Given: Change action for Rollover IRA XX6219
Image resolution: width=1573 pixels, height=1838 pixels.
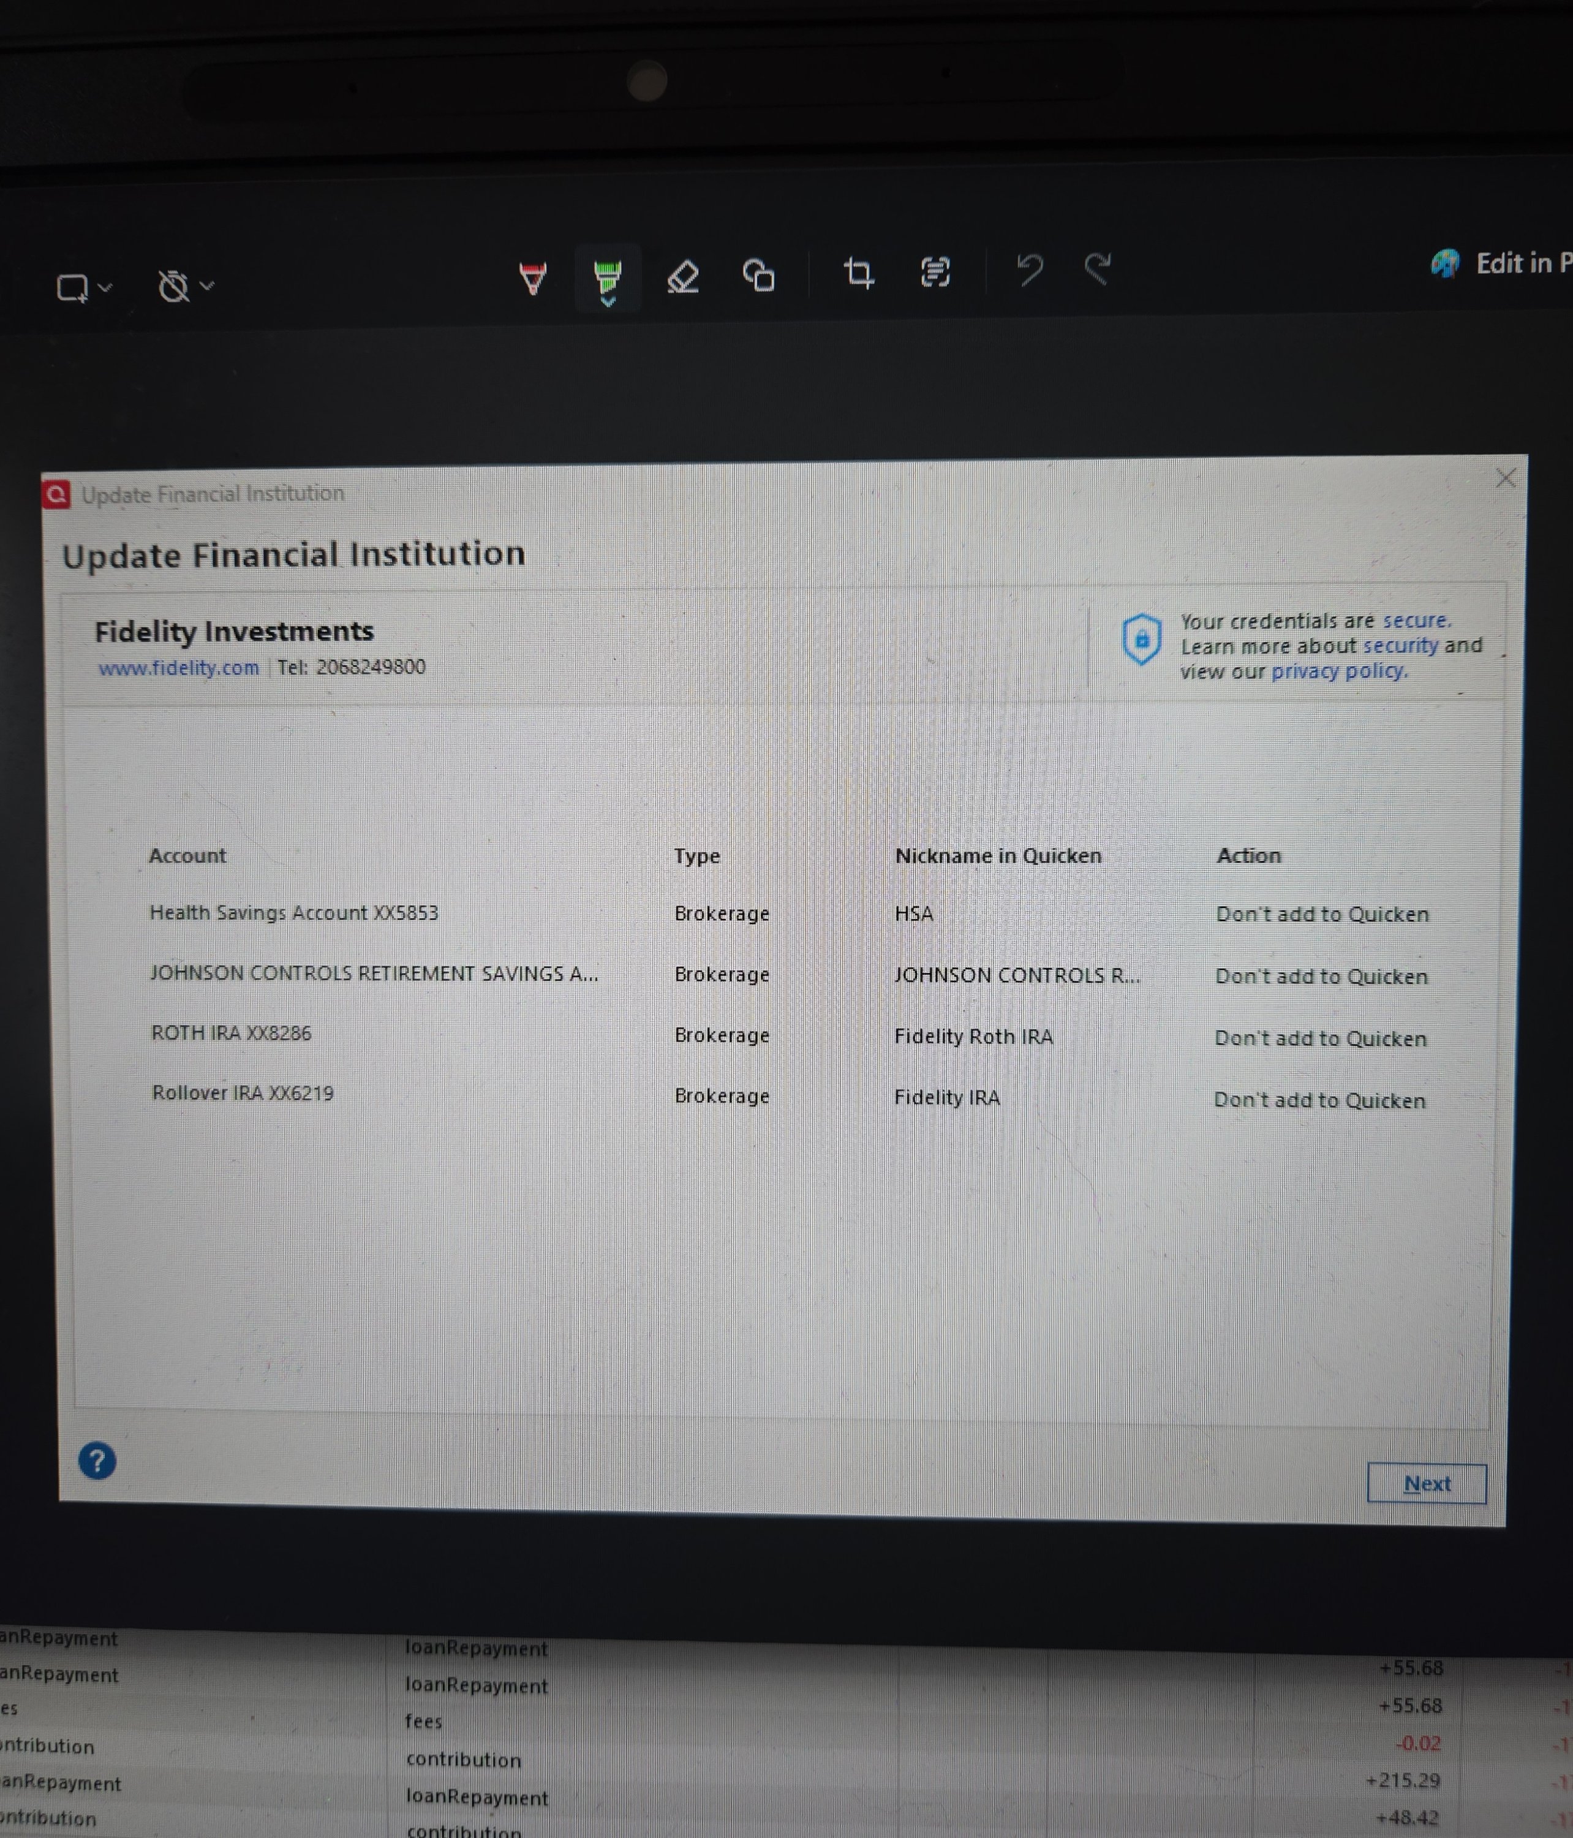Looking at the screenshot, I should click(x=1319, y=1100).
